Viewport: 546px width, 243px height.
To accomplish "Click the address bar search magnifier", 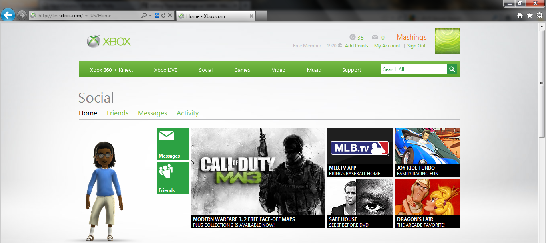I will pyautogui.click(x=144, y=15).
